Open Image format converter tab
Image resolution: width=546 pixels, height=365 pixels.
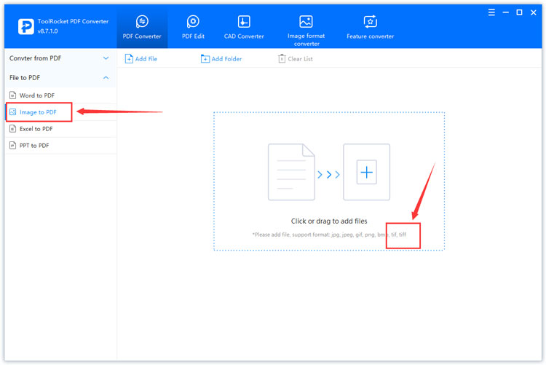(x=306, y=31)
